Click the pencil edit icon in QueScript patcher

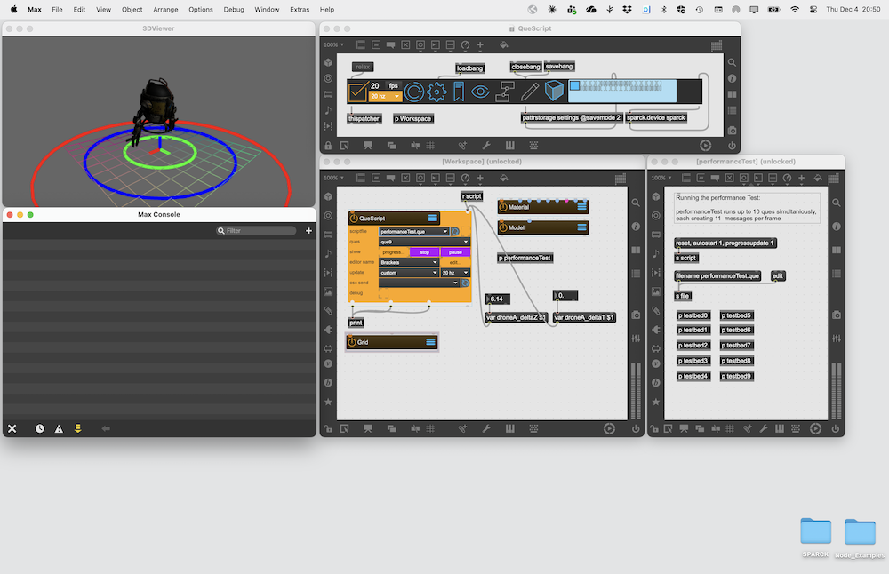pyautogui.click(x=530, y=92)
